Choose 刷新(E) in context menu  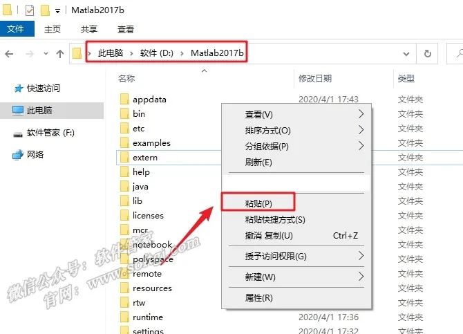(296, 163)
